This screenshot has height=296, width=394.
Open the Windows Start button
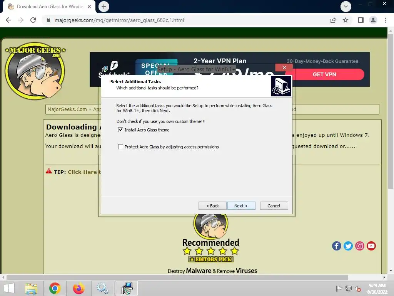[x=9, y=288]
